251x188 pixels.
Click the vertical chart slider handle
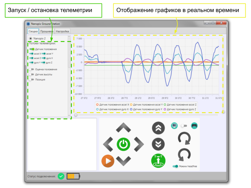pos(223,112)
